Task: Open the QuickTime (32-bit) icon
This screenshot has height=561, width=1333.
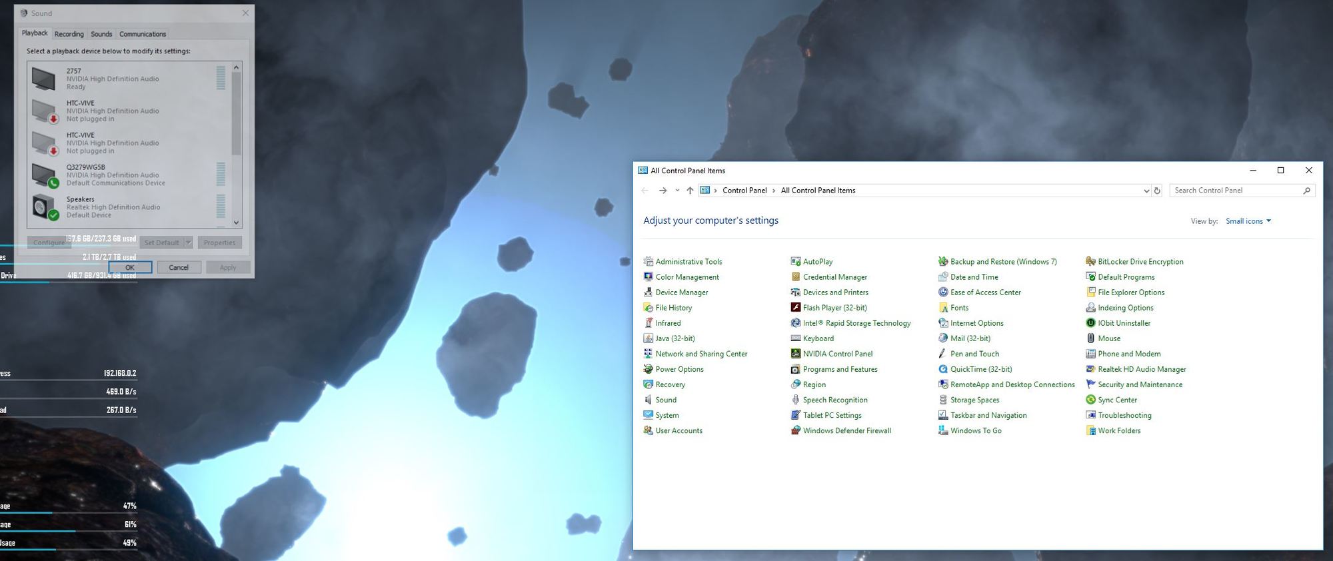Action: tap(943, 368)
